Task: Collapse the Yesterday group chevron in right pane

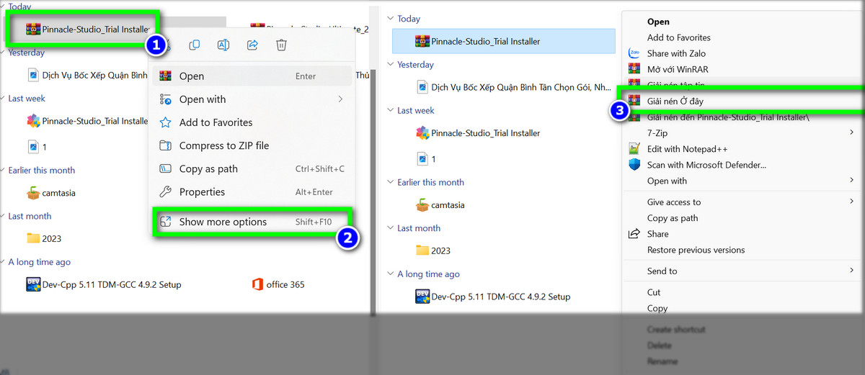Action: point(390,65)
